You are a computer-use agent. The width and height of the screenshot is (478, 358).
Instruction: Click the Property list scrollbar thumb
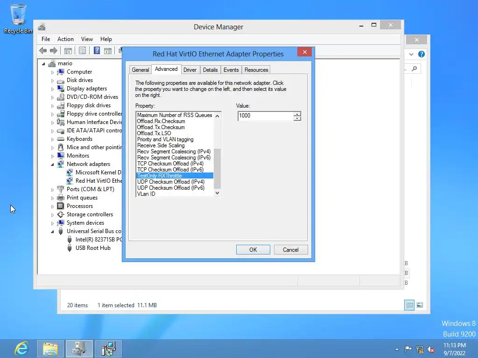[218, 169]
